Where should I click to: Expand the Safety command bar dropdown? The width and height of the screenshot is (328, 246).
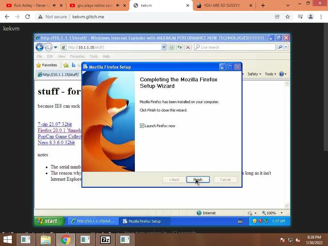pyautogui.click(x=254, y=74)
